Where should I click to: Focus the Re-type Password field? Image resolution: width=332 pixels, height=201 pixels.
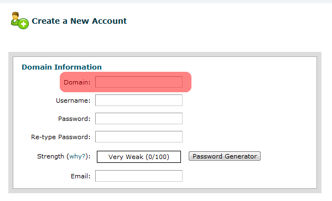coord(139,136)
